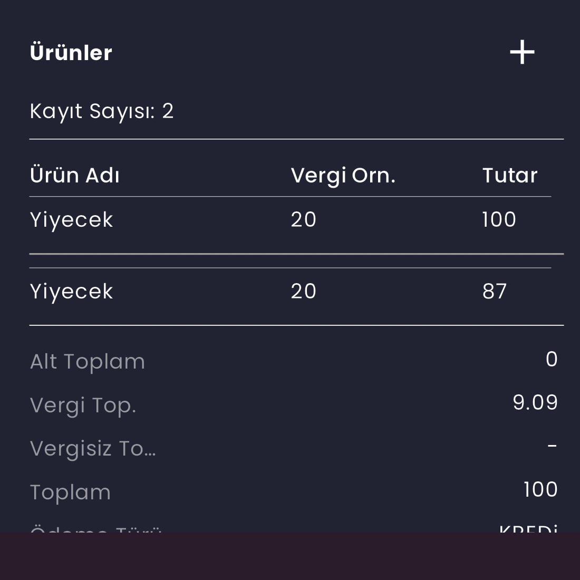Click the amount 100 in first row

point(499,220)
